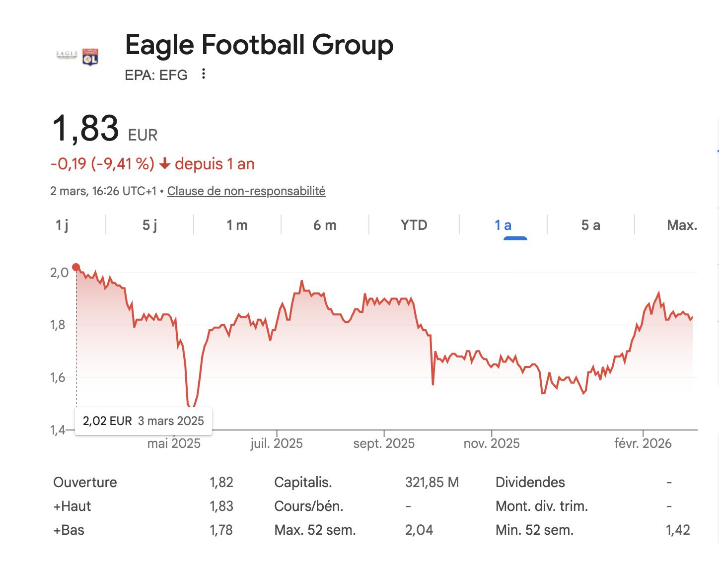The image size is (719, 570).
Task: Switch to the 5 a range
Action: click(590, 225)
